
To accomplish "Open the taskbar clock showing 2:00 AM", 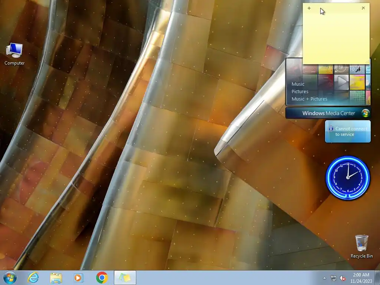I will [x=361, y=278].
